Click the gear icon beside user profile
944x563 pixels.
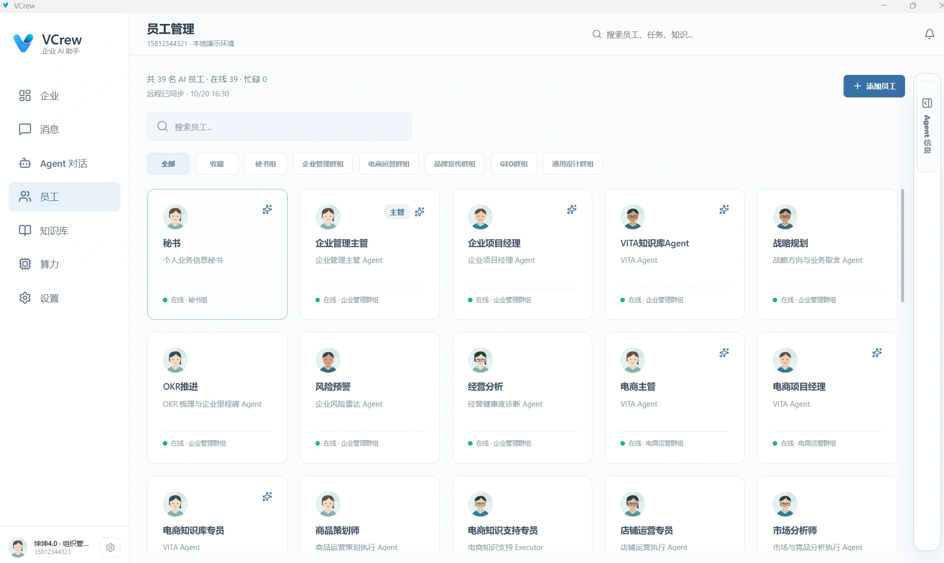[110, 548]
